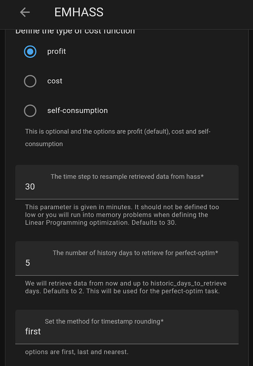
Task: Go back using the arrow icon
Action: pos(25,12)
